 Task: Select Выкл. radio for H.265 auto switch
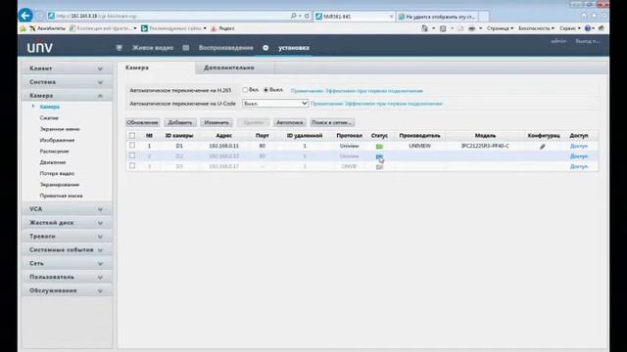tap(265, 90)
